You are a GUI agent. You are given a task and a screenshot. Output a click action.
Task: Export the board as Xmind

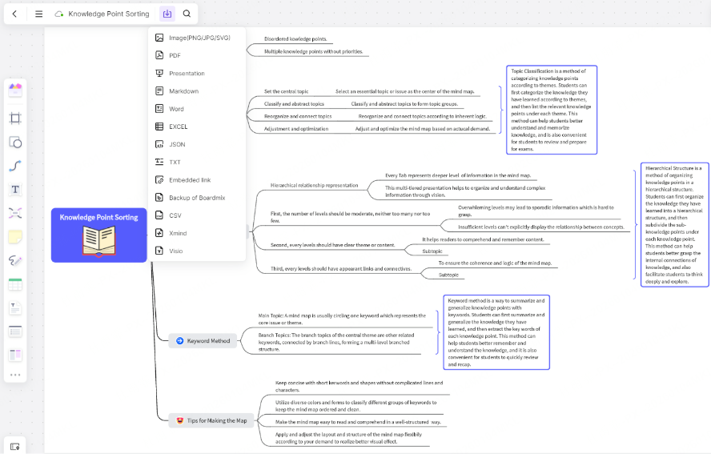pyautogui.click(x=178, y=233)
